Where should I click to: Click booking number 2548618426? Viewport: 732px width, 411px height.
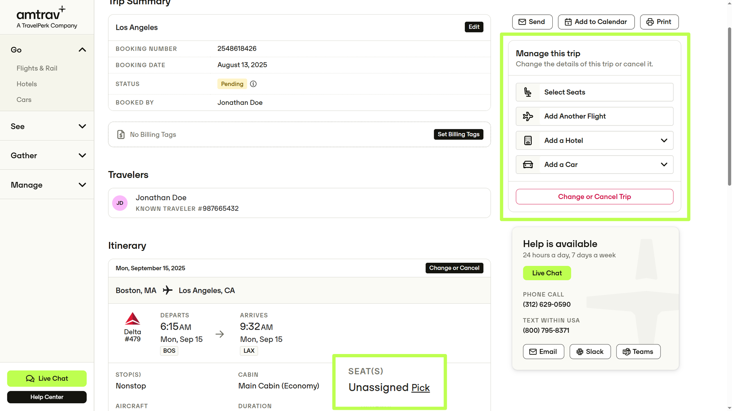point(237,49)
